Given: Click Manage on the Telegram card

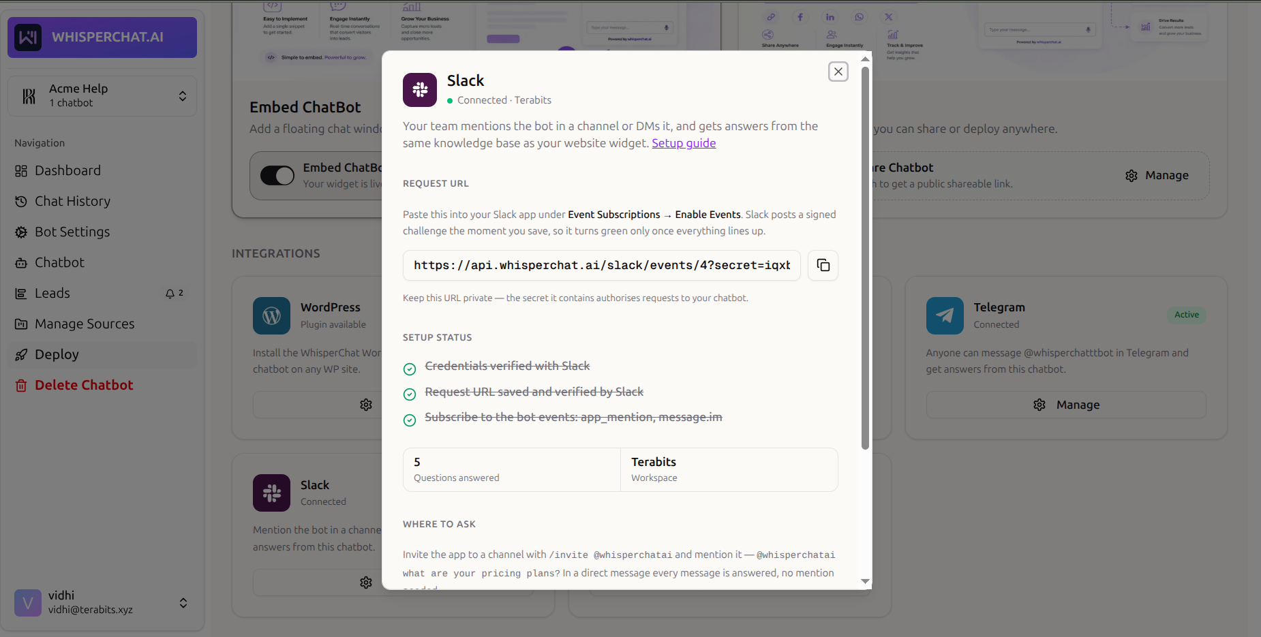Looking at the screenshot, I should coord(1066,405).
